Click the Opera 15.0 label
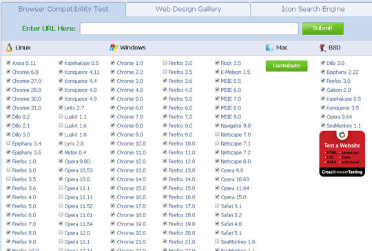Image resolution: width=372 pixels, height=251 pixels. tap(234, 197)
